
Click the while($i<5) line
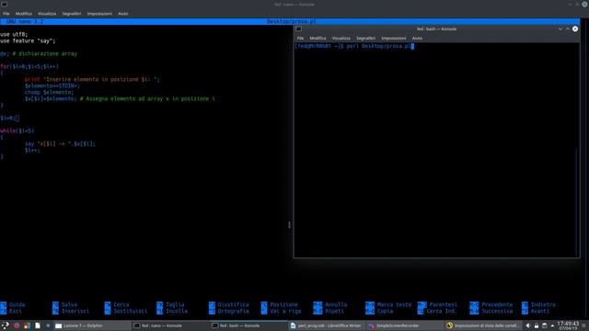17,131
